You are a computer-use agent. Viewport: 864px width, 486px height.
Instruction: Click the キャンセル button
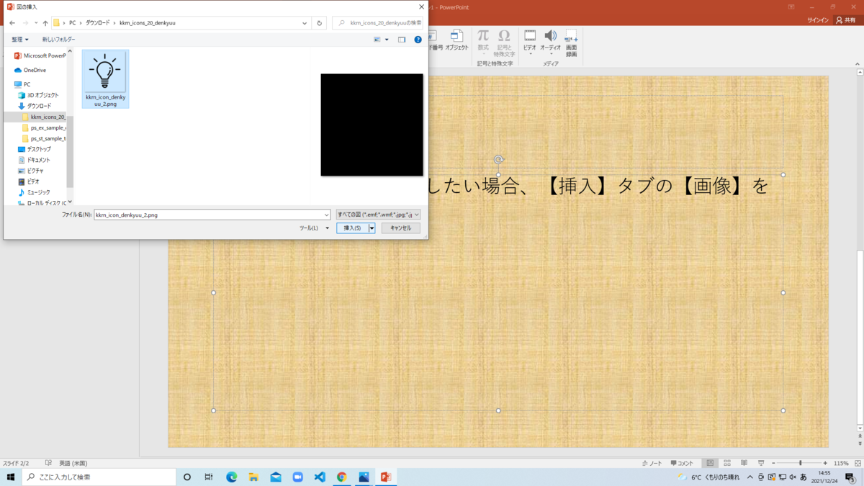(x=400, y=228)
